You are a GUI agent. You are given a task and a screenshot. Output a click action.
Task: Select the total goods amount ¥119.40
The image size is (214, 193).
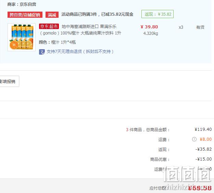(203, 129)
